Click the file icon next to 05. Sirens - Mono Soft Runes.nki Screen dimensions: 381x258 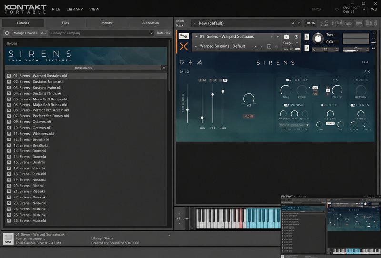click(9, 99)
